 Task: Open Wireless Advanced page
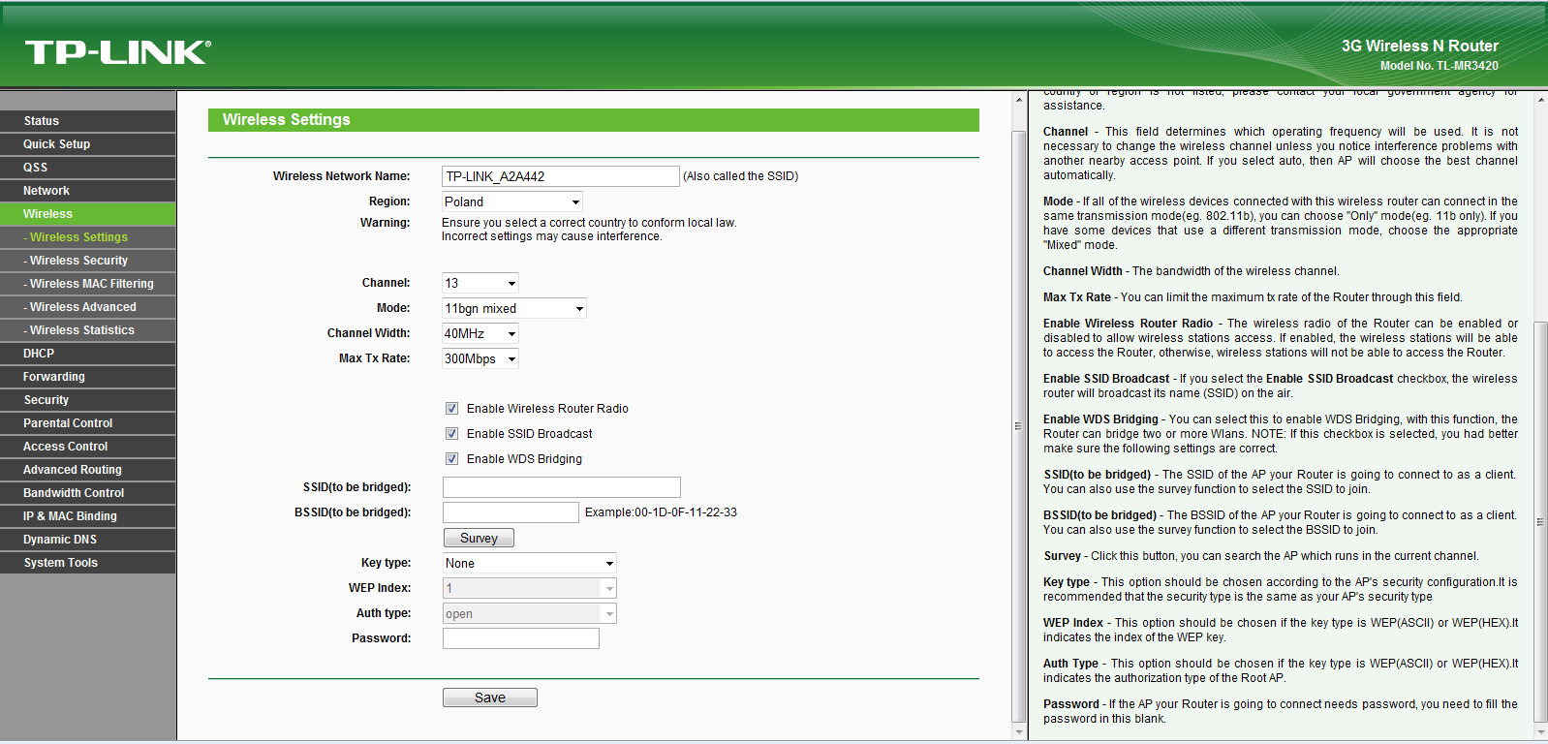88,307
